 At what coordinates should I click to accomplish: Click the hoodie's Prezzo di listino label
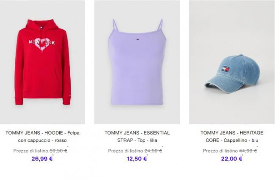pyautogui.click(x=31, y=151)
